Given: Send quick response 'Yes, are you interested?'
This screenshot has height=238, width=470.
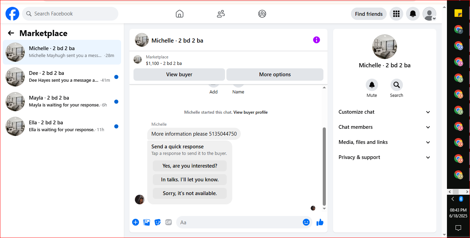Looking at the screenshot, I should 190,166.
